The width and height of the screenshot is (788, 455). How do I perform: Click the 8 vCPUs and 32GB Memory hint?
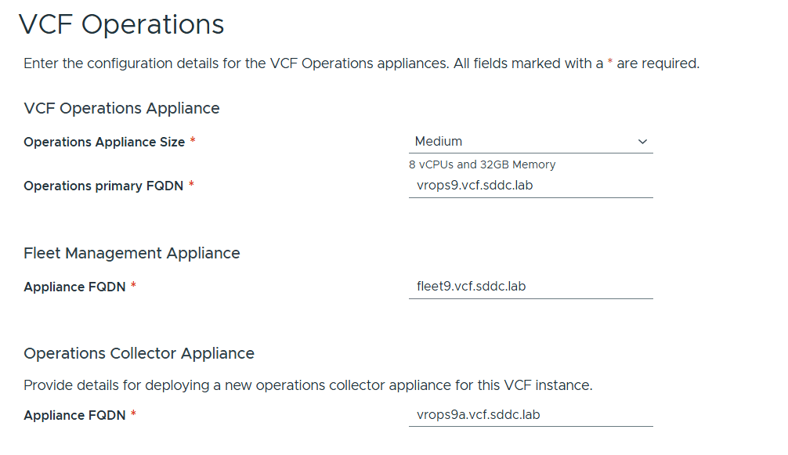(x=482, y=164)
